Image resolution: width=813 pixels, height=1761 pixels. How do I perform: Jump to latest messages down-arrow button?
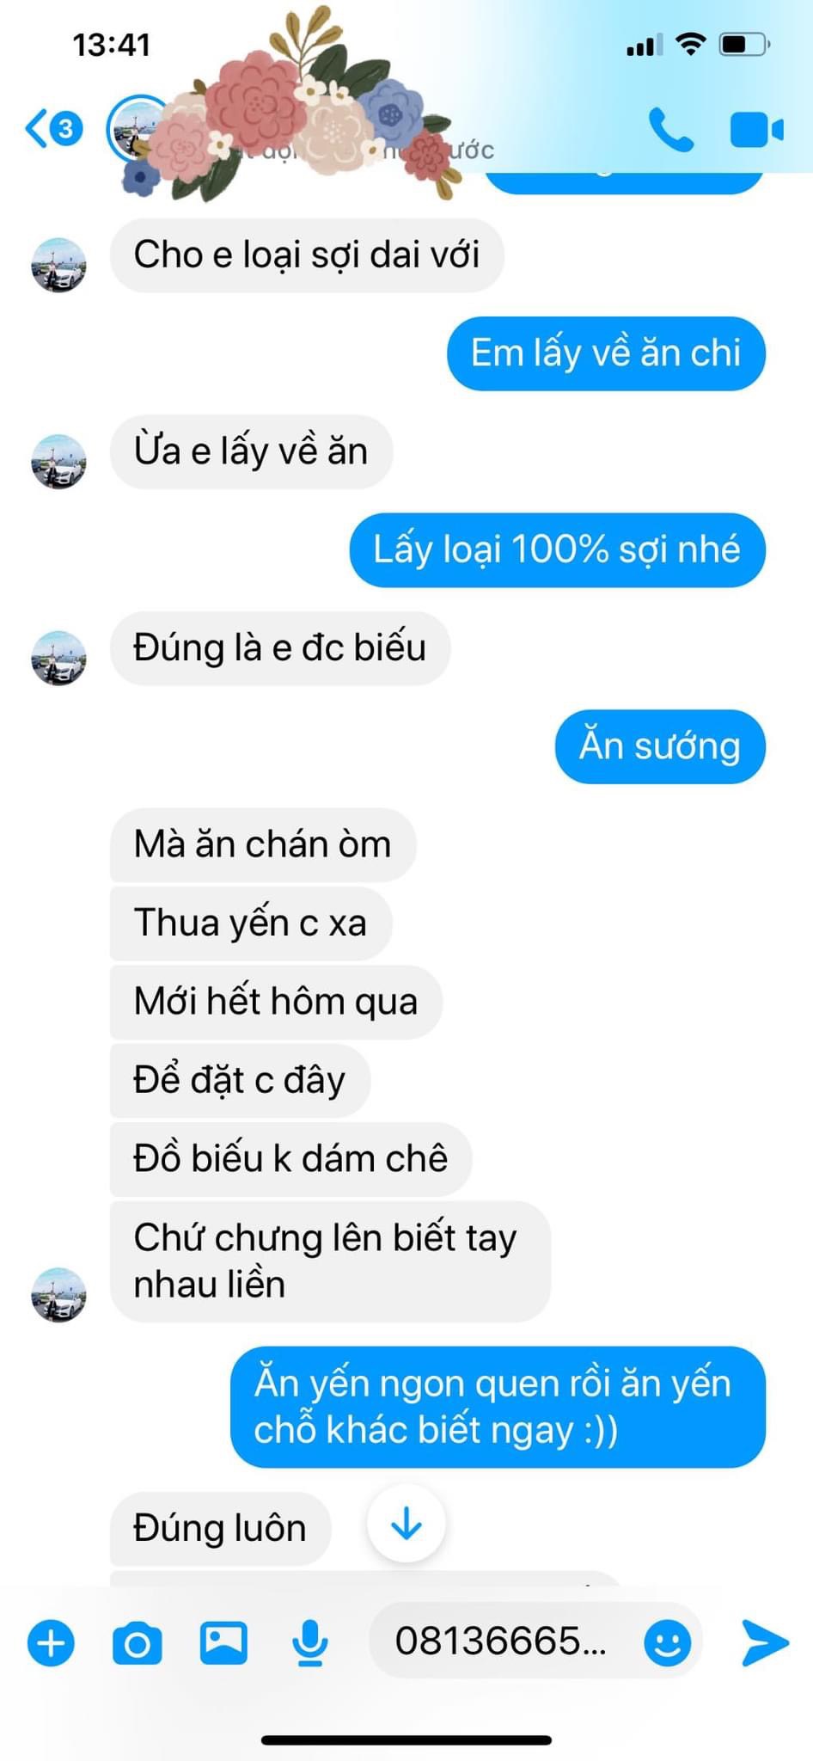click(406, 1525)
